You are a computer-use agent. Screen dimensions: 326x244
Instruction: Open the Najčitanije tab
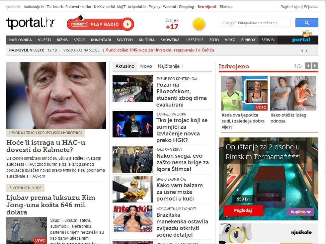pyautogui.click(x=169, y=66)
